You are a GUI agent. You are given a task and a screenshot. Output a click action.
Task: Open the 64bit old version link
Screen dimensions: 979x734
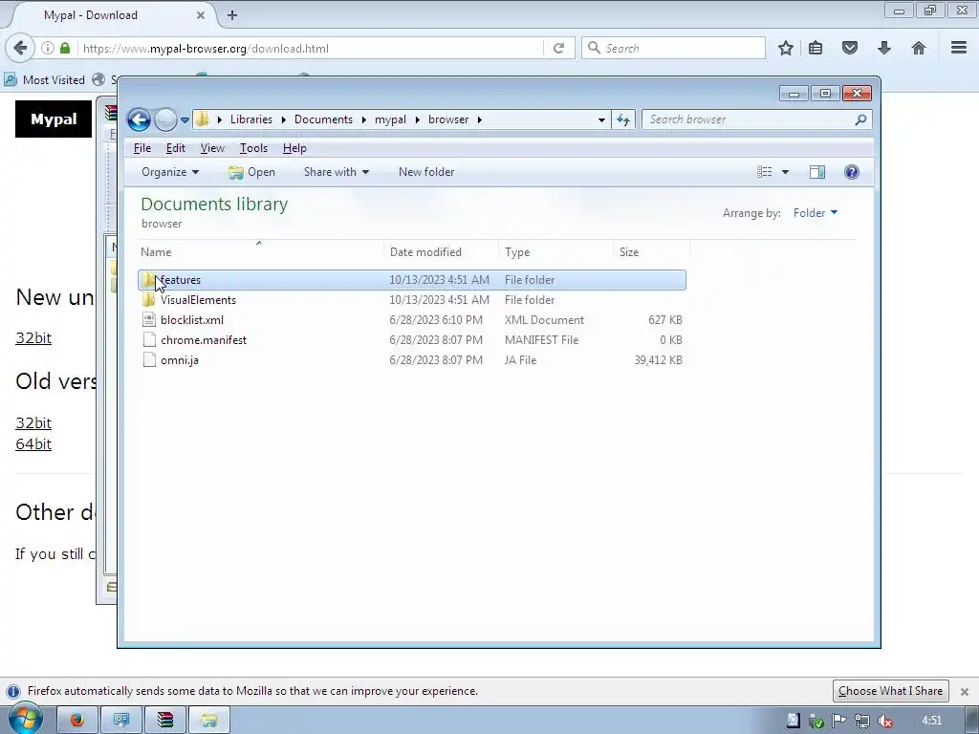[33, 443]
